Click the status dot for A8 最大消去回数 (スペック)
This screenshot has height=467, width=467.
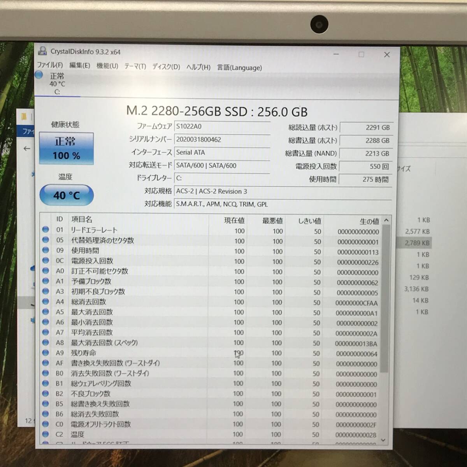coord(46,342)
